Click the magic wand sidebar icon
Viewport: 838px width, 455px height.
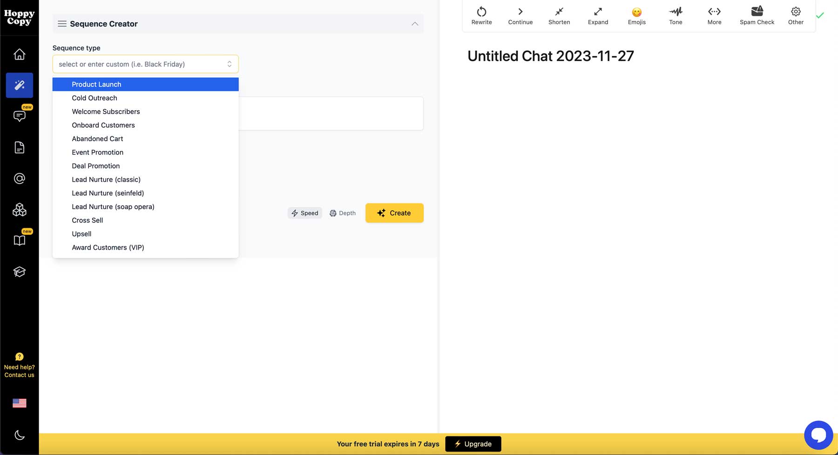point(19,85)
